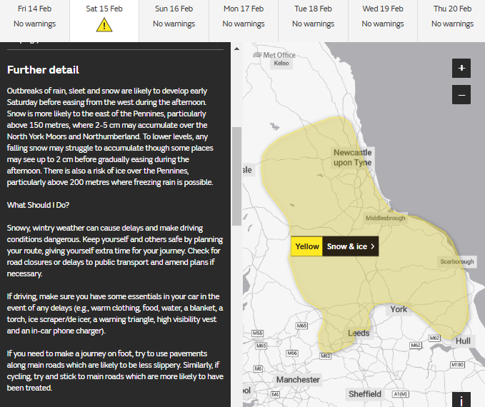Click the M180 road marker on the map
The width and height of the screenshot is (485, 407).
pyautogui.click(x=457, y=365)
